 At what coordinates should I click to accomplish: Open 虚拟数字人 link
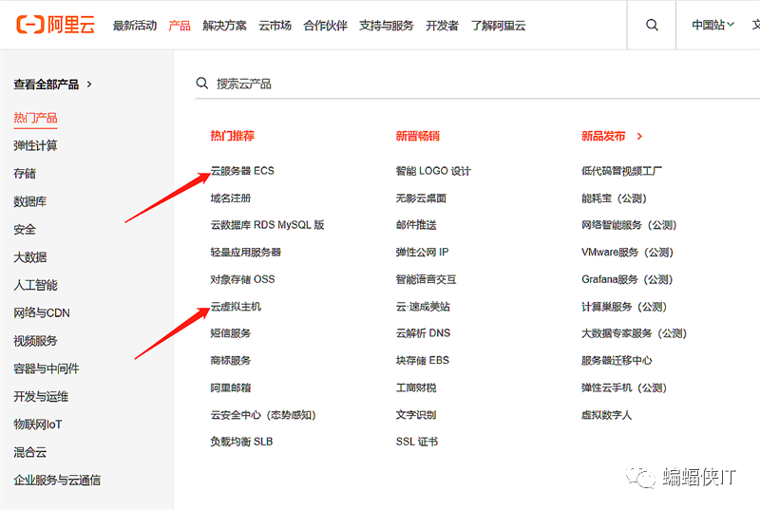(607, 415)
